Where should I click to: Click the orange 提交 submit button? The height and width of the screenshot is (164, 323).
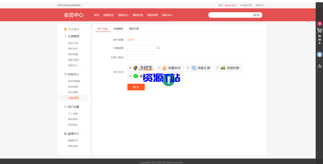[136, 87]
